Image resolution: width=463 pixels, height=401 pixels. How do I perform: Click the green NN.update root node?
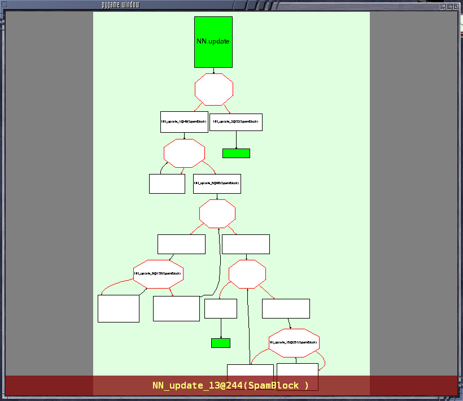(x=213, y=42)
